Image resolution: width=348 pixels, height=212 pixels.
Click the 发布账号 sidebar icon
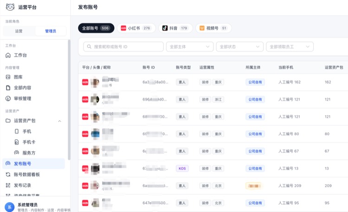pos(8,163)
